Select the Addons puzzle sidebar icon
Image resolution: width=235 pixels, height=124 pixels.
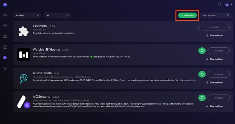tap(5, 57)
